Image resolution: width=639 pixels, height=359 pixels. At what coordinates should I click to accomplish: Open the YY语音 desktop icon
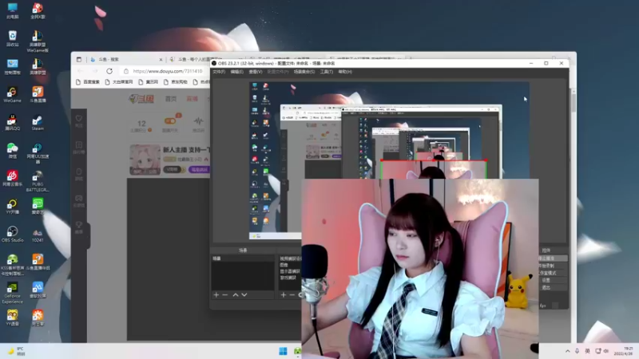pyautogui.click(x=12, y=318)
